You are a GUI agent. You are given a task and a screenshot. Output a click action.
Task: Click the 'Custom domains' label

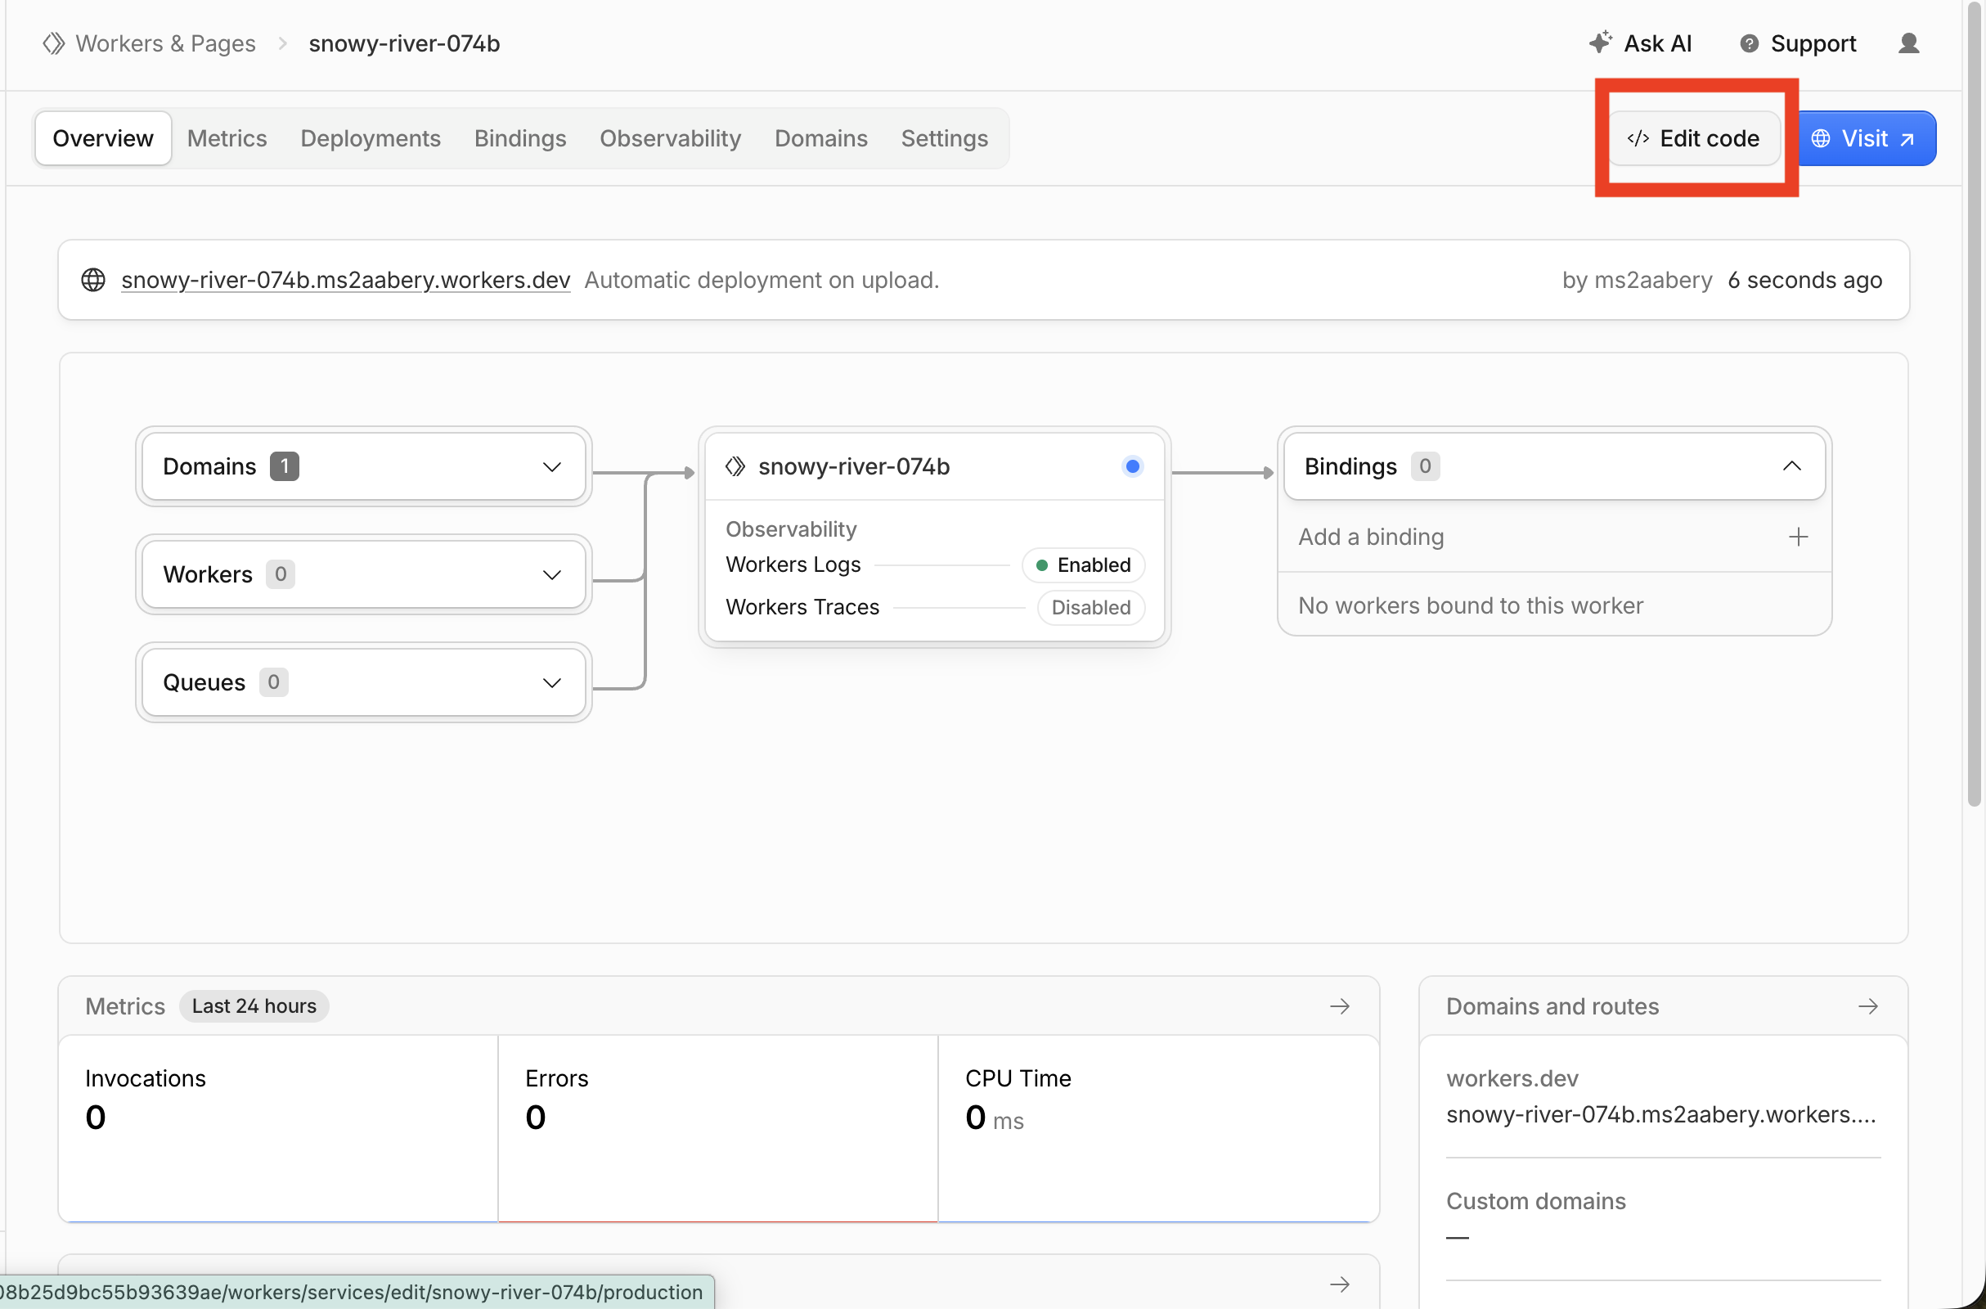tap(1536, 1201)
